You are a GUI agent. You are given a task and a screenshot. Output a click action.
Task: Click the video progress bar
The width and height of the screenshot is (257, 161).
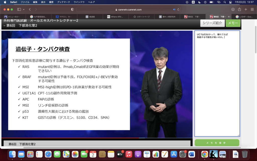click(x=97, y=138)
